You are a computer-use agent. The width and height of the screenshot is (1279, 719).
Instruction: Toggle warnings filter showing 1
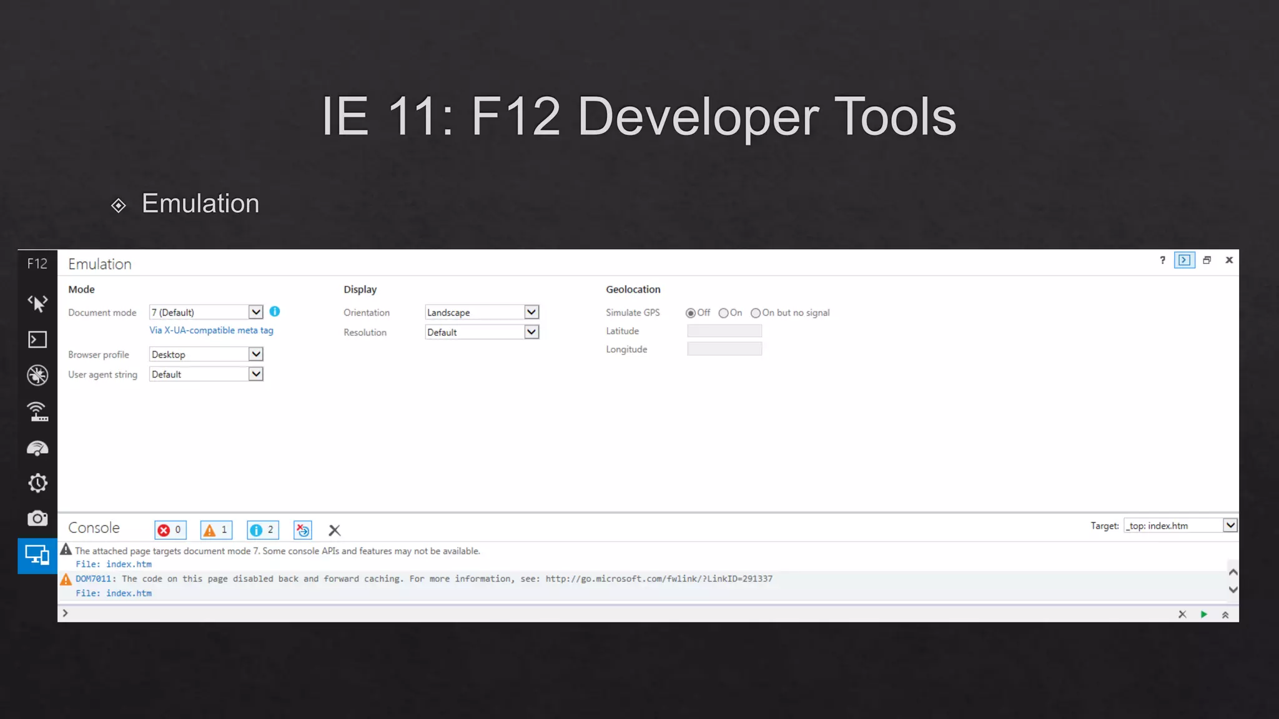pyautogui.click(x=216, y=530)
